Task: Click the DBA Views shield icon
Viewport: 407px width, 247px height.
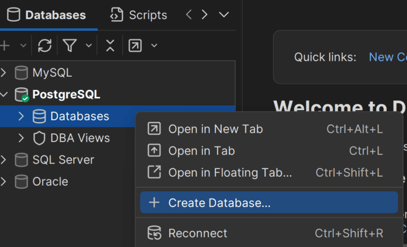Action: (x=39, y=138)
